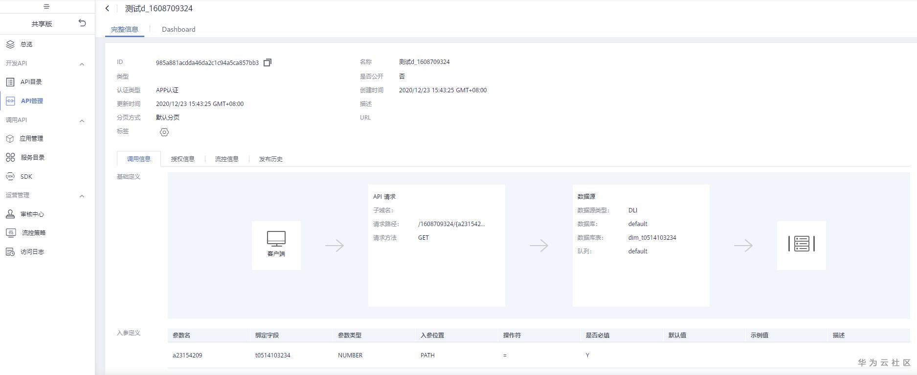Click the 分页方式 value 默认分页
Viewport: 917px width, 375px height.
point(168,118)
